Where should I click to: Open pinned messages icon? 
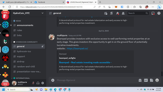pos(117,13)
